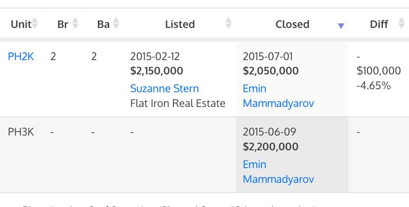Click the sort arrows beside Unit header
409x207 pixels.
[x=35, y=23]
